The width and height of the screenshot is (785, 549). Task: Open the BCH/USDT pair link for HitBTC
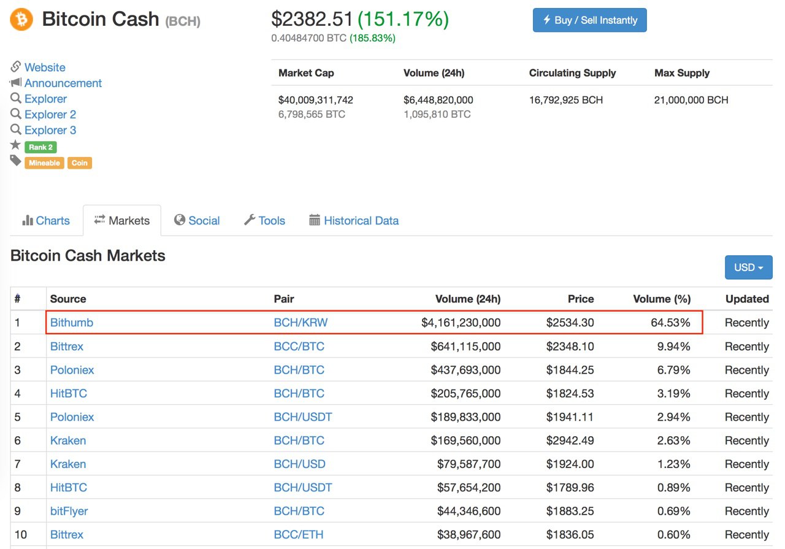303,488
